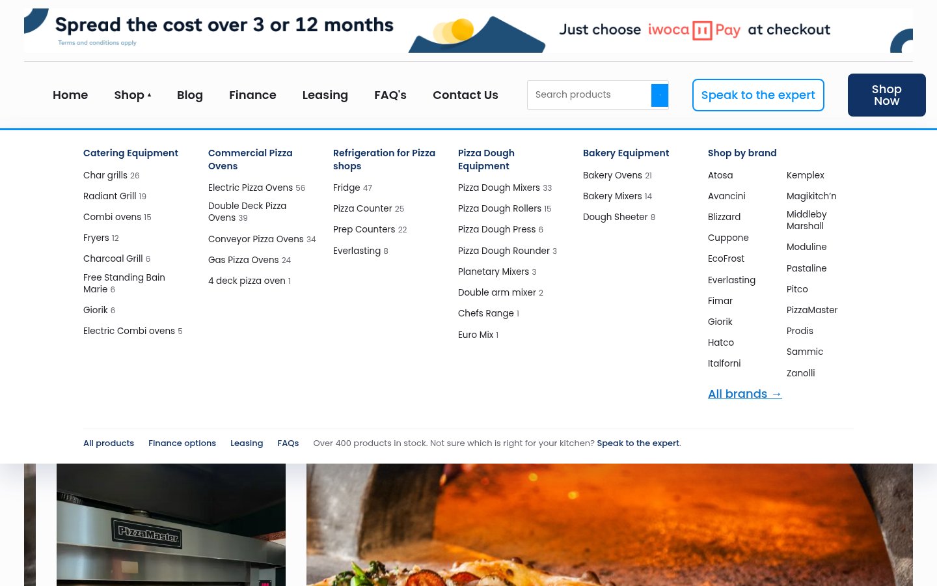Click the pizza oven hero image
Viewport: 937px width, 586px height.
click(610, 525)
